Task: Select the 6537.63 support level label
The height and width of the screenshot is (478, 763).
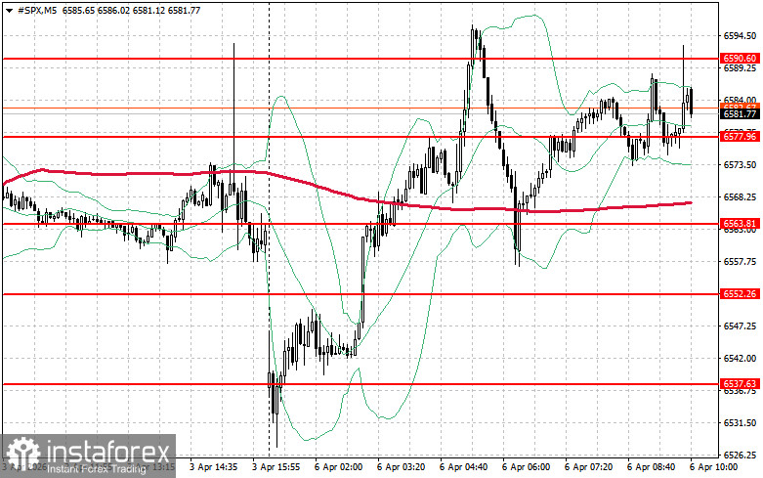Action: (x=740, y=384)
